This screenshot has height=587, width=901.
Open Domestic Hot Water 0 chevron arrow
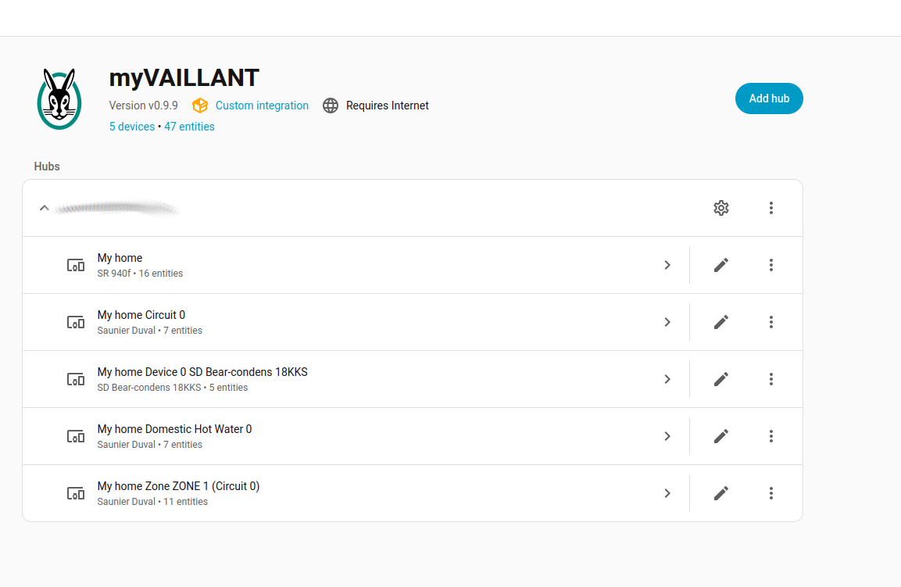[x=667, y=436]
